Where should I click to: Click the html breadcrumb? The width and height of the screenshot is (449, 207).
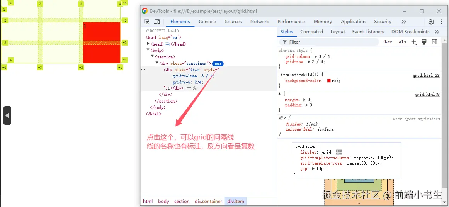(148, 201)
